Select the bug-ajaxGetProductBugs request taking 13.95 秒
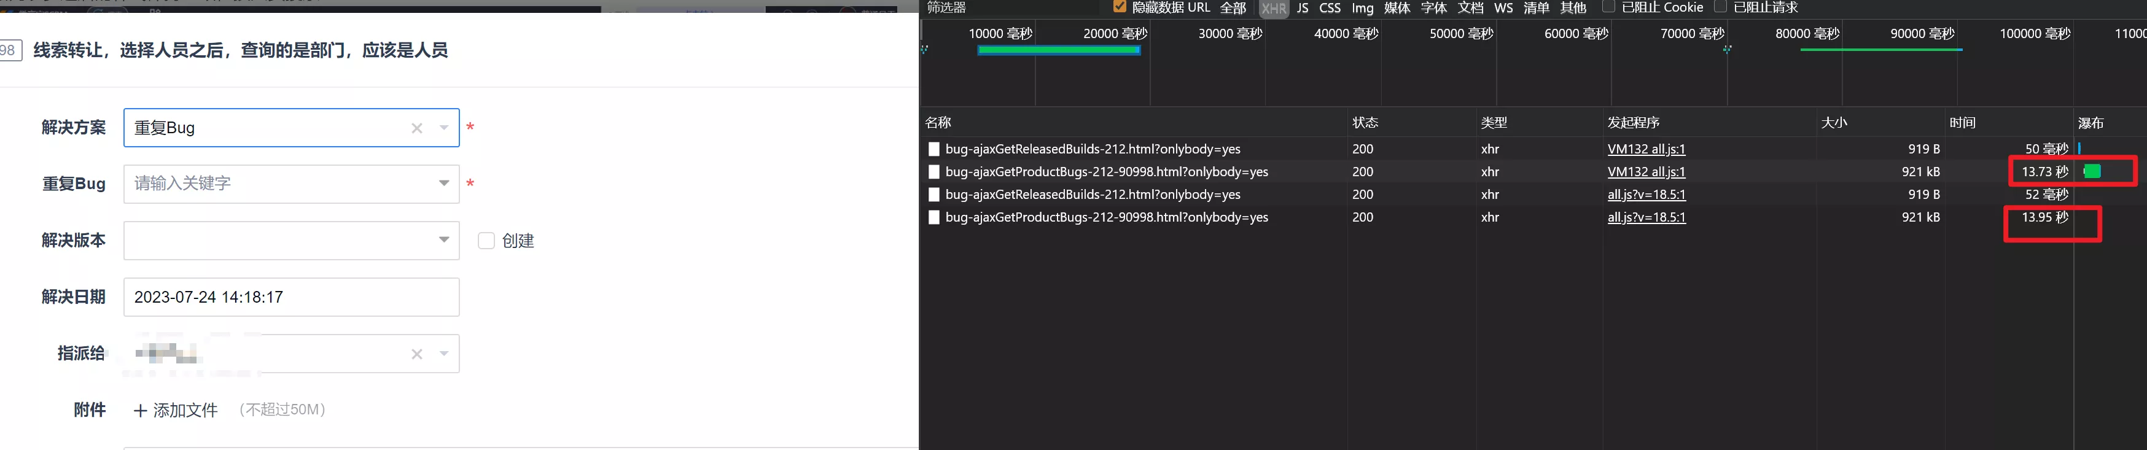Screen dimensions: 2147x450 (1107, 217)
